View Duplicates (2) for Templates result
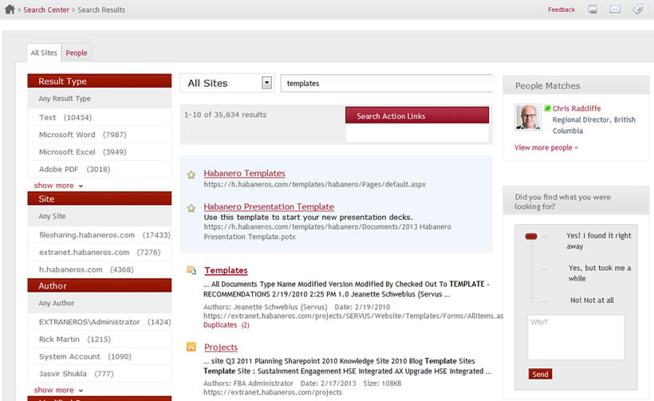The height and width of the screenshot is (401, 654). coord(226,324)
